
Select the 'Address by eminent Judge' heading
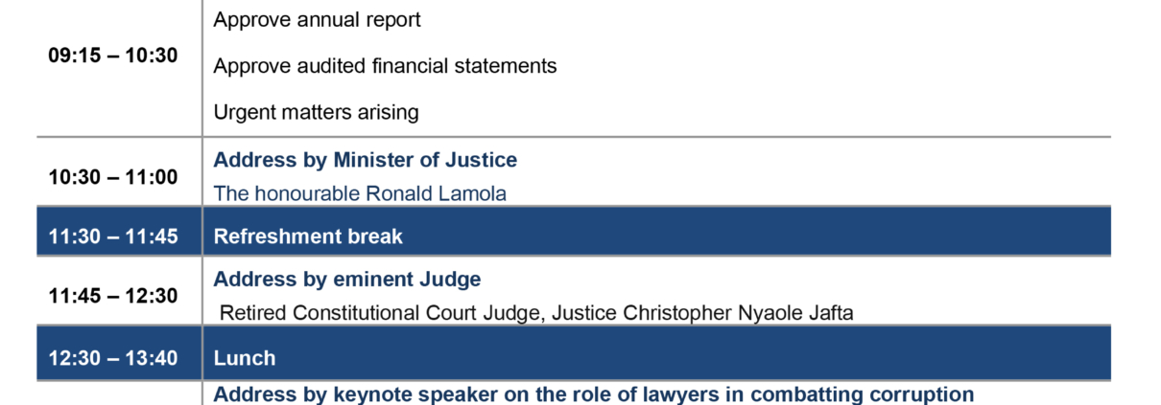(x=346, y=280)
